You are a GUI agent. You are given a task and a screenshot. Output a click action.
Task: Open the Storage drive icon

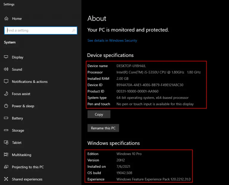6,130
